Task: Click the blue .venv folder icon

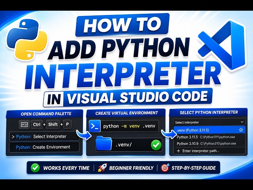Action: 104,143
